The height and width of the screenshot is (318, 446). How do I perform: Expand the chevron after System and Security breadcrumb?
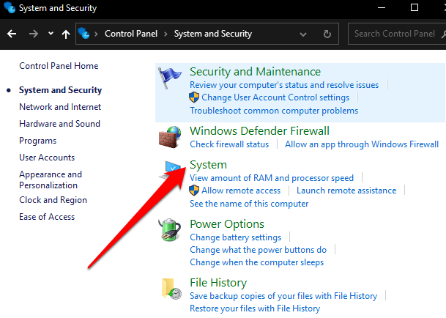pyautogui.click(x=259, y=34)
